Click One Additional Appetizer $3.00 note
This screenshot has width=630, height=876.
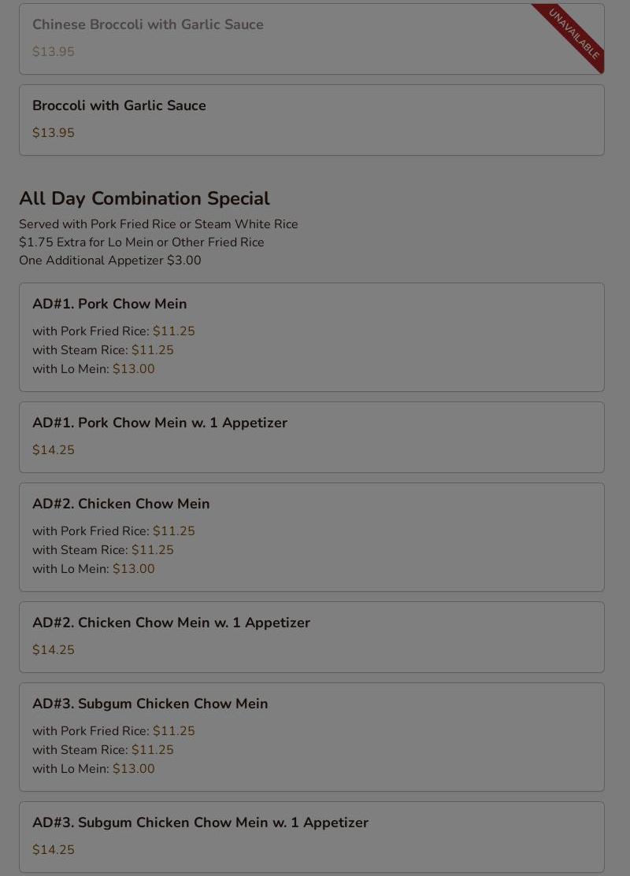coord(110,261)
